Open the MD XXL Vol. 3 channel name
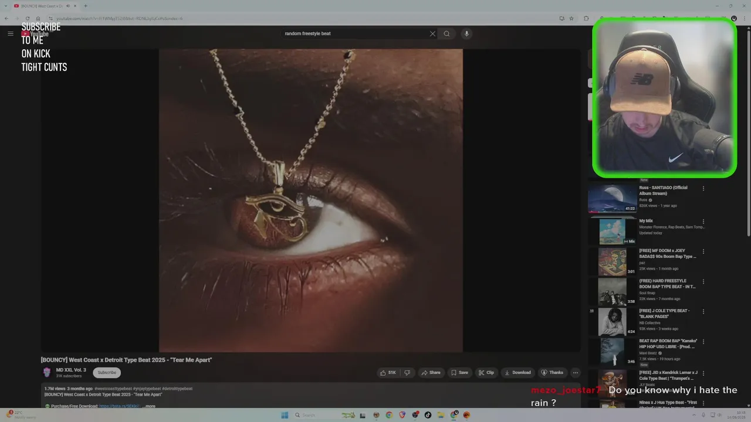The height and width of the screenshot is (422, 751). (x=71, y=370)
